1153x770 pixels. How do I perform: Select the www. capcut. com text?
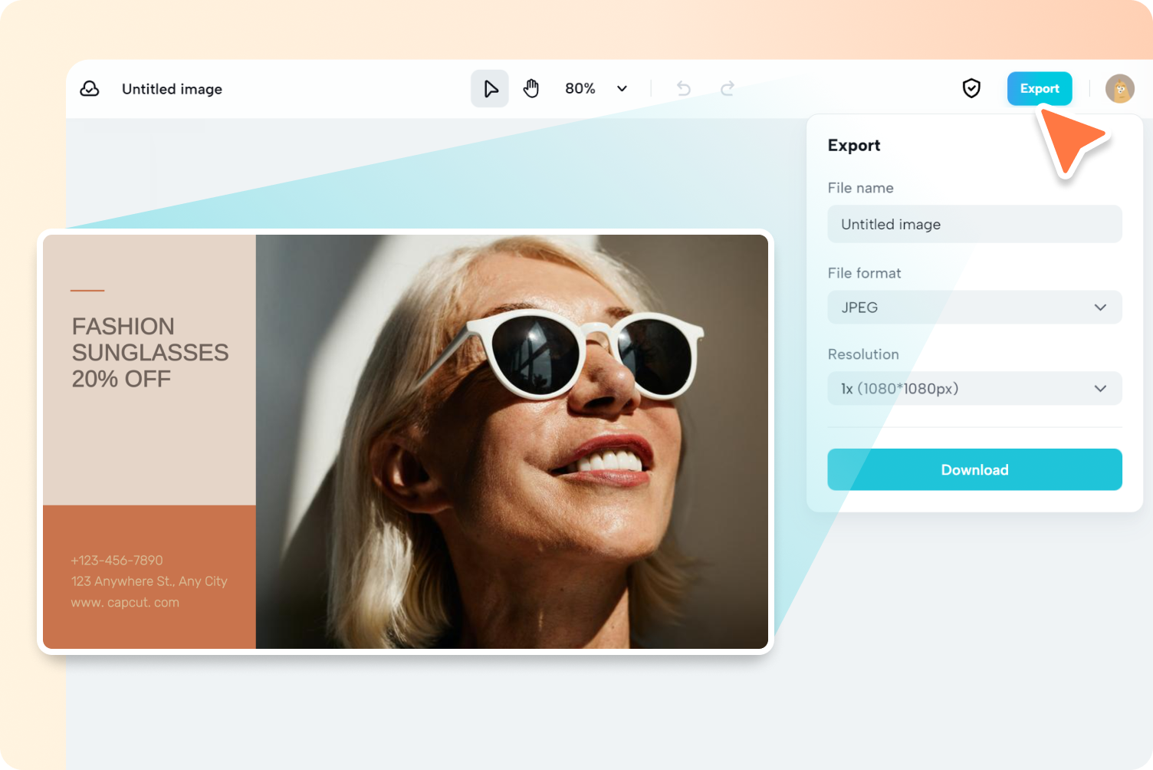tap(125, 603)
